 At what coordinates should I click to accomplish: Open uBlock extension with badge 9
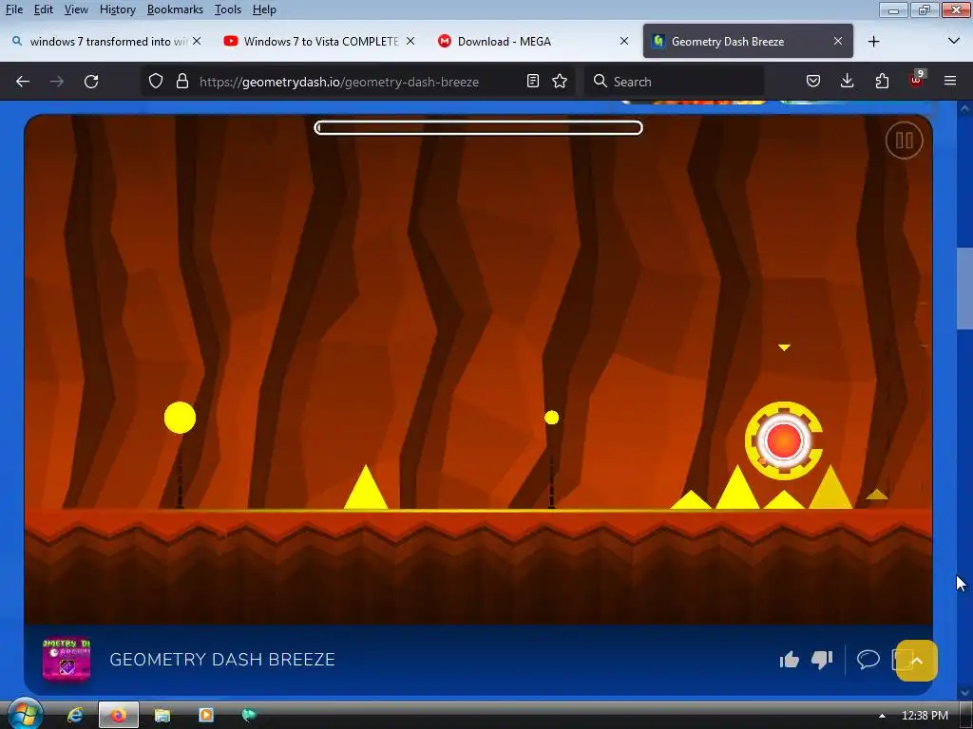coord(917,80)
